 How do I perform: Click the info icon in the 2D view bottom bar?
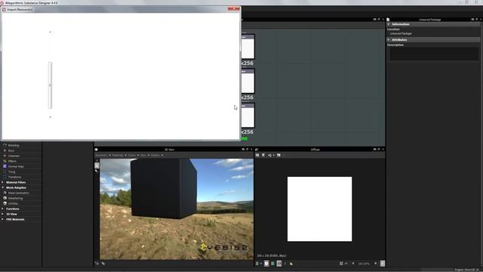coord(285,264)
